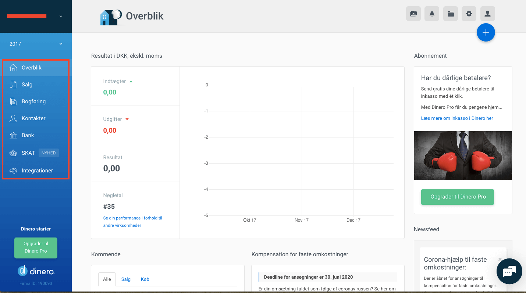Click the Dec 17 chart axis label
Image resolution: width=526 pixels, height=293 pixels.
(353, 220)
